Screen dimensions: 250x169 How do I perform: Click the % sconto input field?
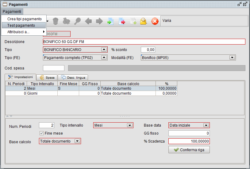pos(148,49)
